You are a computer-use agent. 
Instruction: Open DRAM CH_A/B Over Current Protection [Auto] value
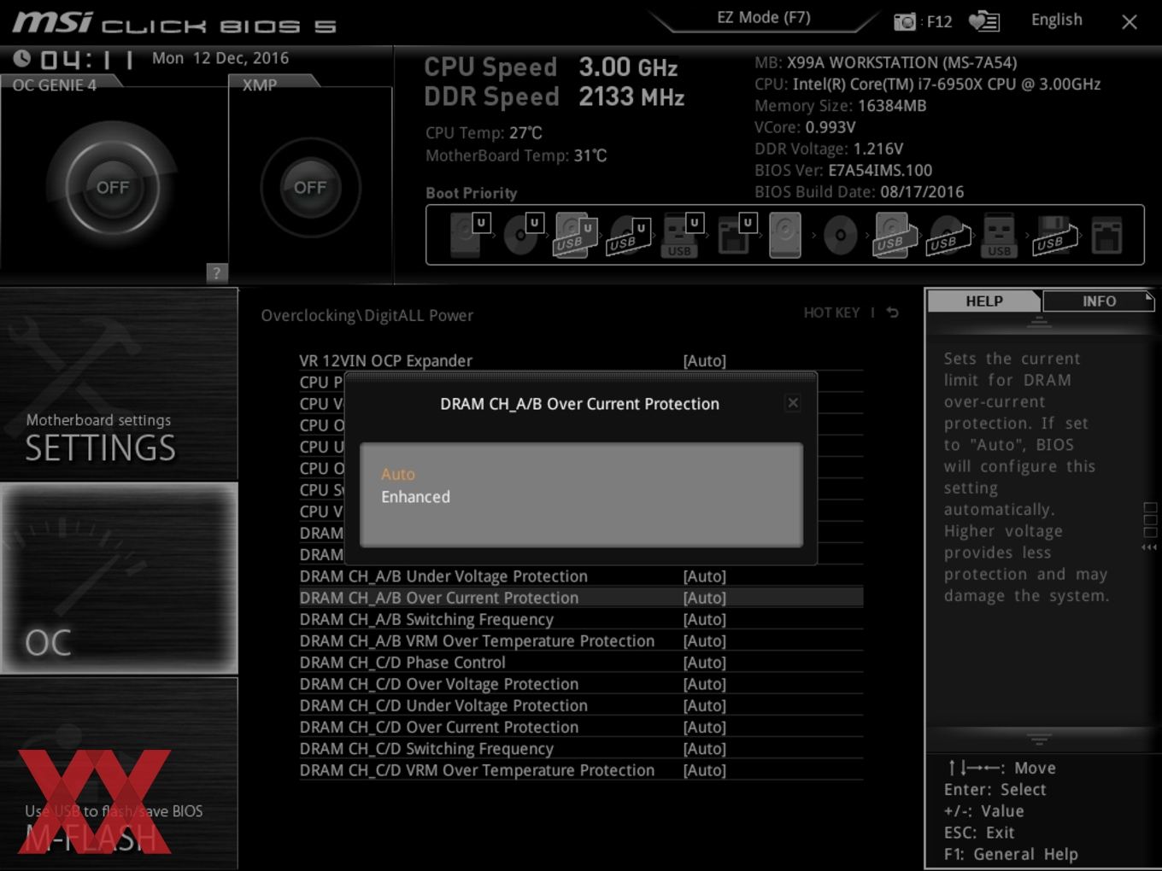(705, 598)
